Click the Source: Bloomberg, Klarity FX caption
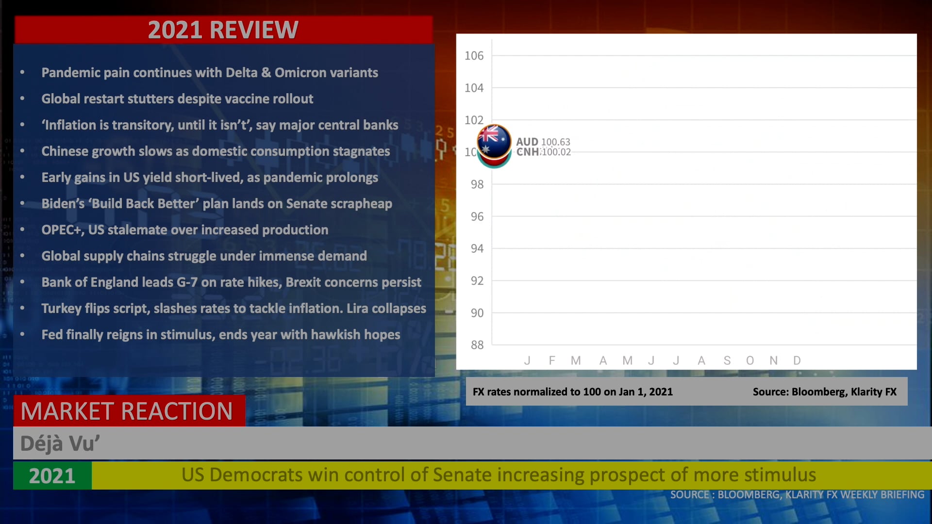The image size is (932, 524). (x=825, y=392)
